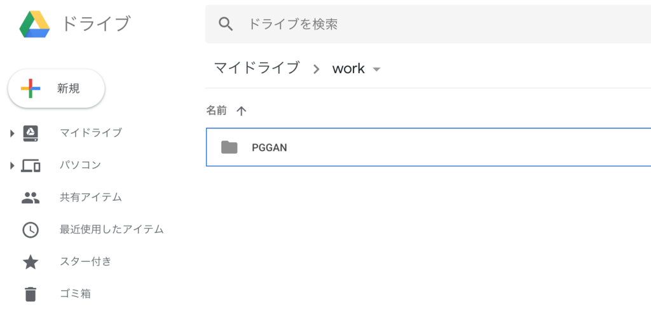Screen dimensions: 651x312
Task: Go to マイドライブ in the breadcrumb
Action: click(x=256, y=69)
